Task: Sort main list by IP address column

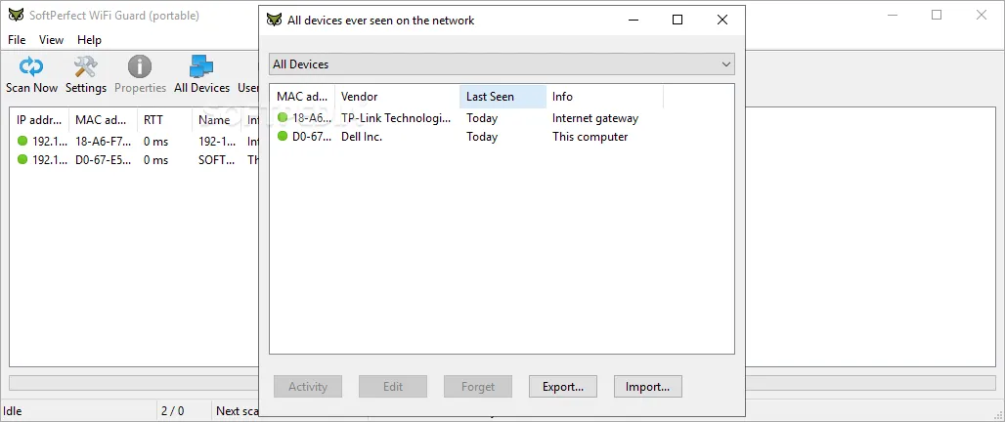Action: 40,120
